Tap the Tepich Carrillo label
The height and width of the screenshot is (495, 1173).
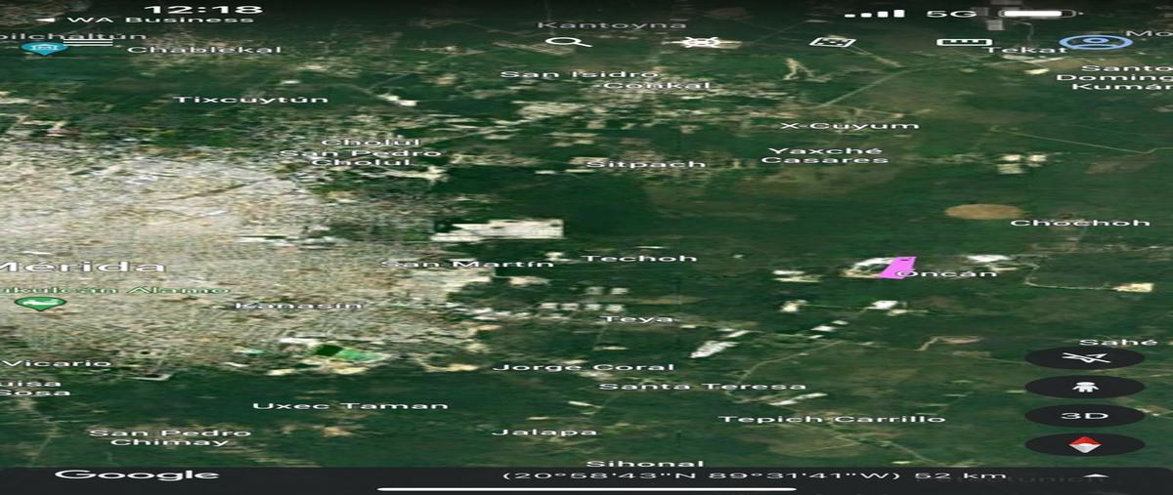click(832, 419)
